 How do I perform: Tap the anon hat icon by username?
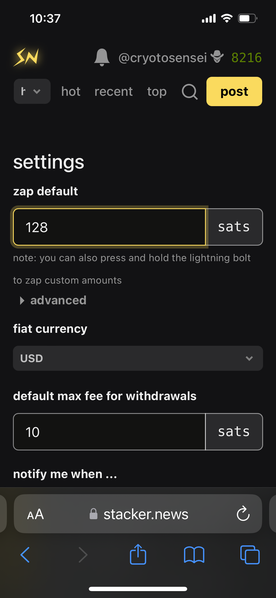[217, 57]
